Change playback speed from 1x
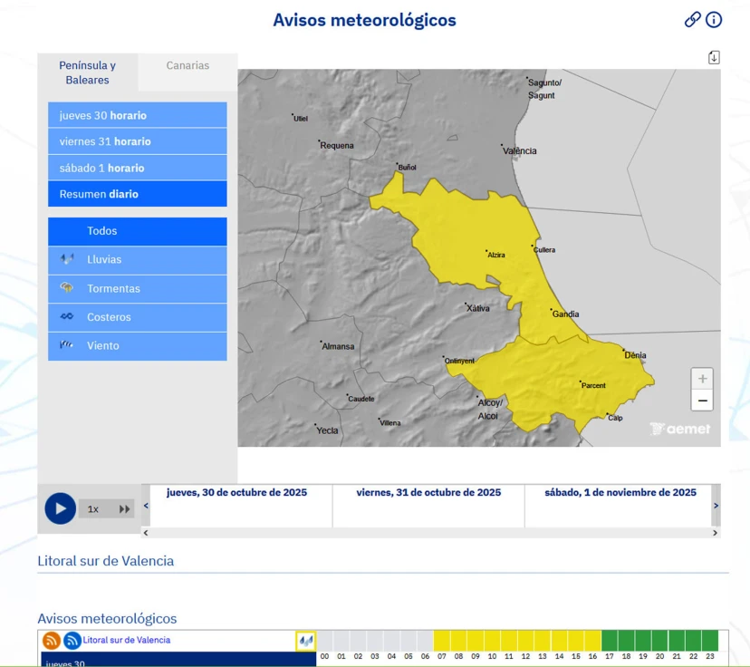 click(x=92, y=508)
